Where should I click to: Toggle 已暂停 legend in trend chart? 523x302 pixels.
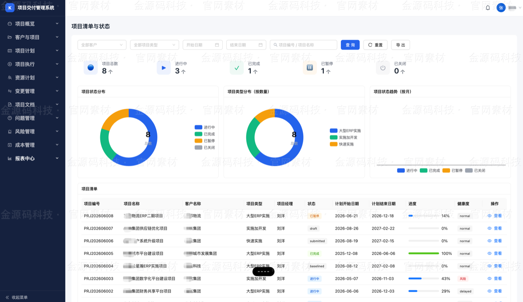[x=452, y=171]
